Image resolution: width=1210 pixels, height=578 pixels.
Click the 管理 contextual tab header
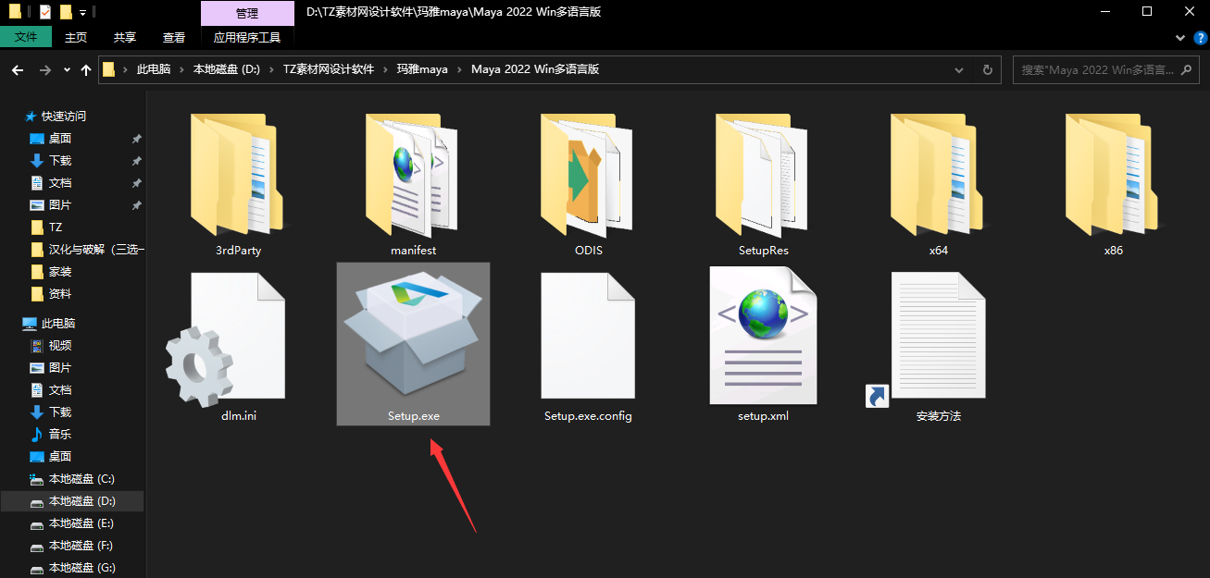tap(247, 13)
